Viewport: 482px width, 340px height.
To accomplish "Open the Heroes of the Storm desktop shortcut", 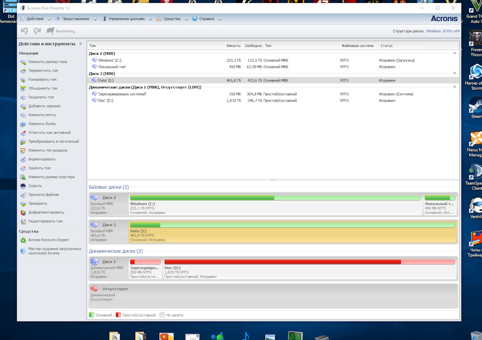I will point(474,77).
